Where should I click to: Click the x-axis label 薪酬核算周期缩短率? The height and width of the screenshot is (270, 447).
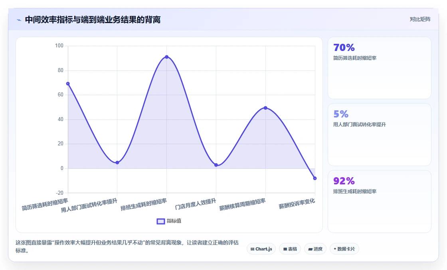pyautogui.click(x=242, y=205)
